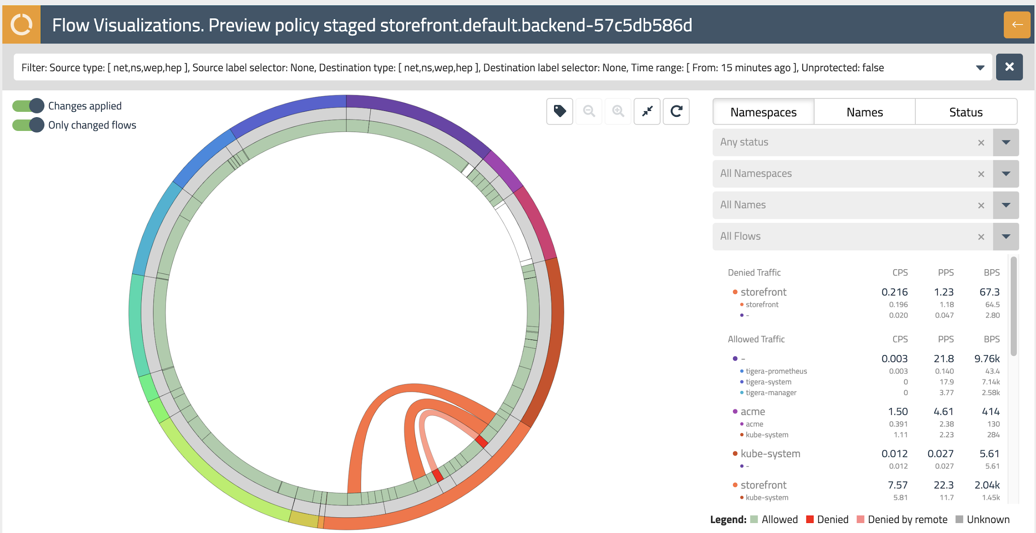Switch to the Status tab

(966, 112)
